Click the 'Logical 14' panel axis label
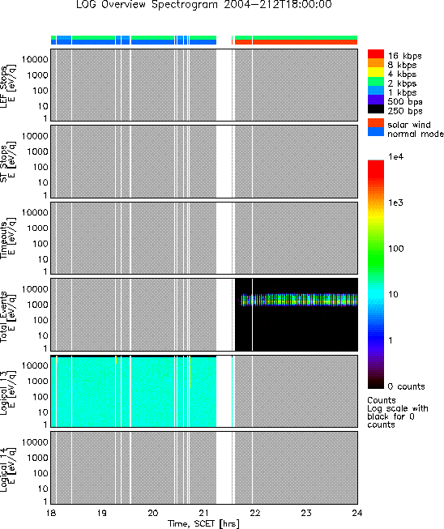The height and width of the screenshot is (529, 444). tap(8, 468)
